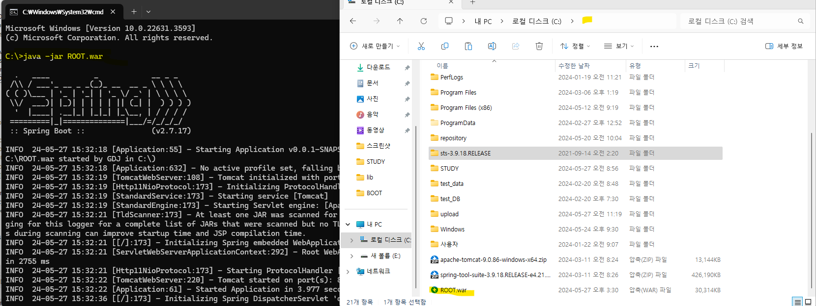816x306 pixels.
Task: Open the three-dots more options menu
Action: click(654, 47)
